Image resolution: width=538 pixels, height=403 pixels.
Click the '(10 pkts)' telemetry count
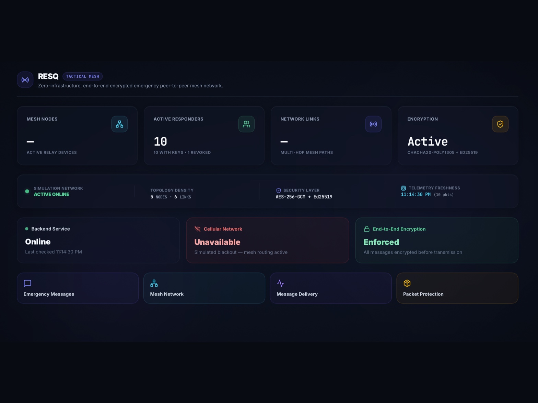tap(444, 195)
